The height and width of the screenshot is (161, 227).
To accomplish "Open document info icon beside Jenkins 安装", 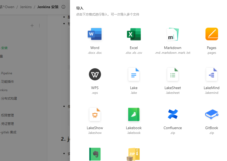I will click(63, 7).
